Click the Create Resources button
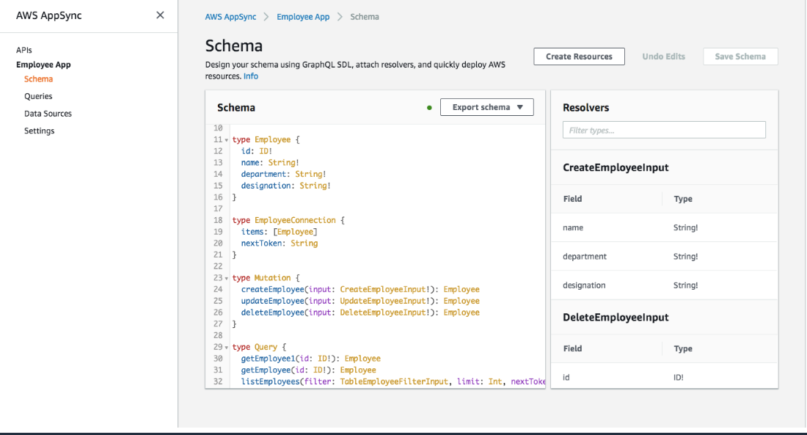This screenshot has height=435, width=807. click(x=579, y=56)
